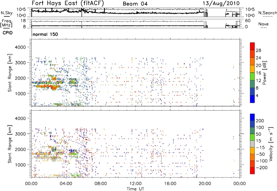Click the '60' Nave axis label
The height and width of the screenshot is (191, 277).
click(x=248, y=21)
